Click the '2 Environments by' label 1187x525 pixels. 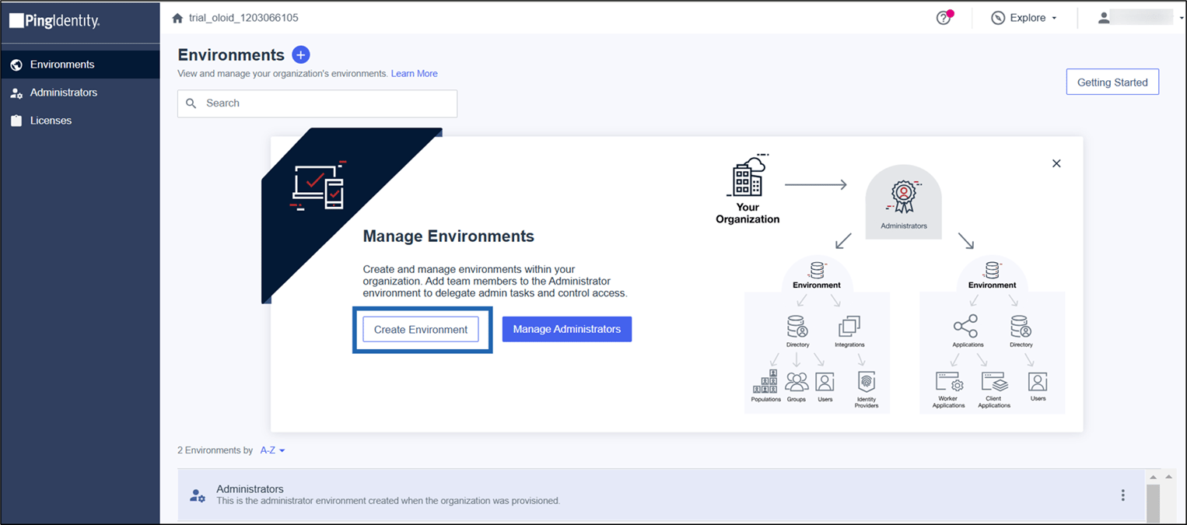pyautogui.click(x=215, y=450)
